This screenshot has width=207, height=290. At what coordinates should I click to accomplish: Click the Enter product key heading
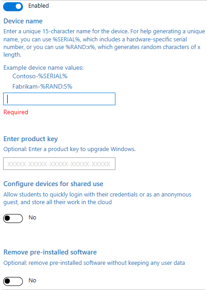[x=31, y=139]
